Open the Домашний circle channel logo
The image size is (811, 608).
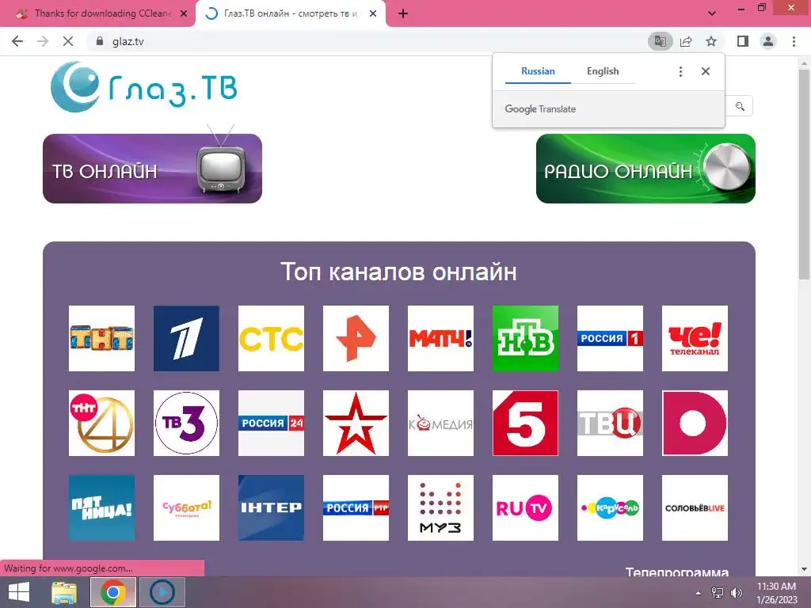coord(695,423)
